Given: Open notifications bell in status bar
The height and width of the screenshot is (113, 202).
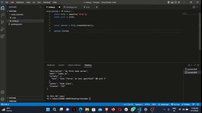Looking at the screenshot, I should point(198,105).
